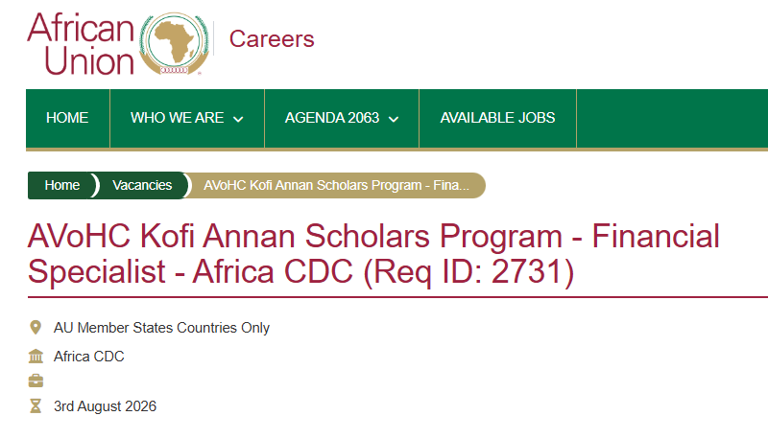Click the institution building icon

tap(36, 357)
